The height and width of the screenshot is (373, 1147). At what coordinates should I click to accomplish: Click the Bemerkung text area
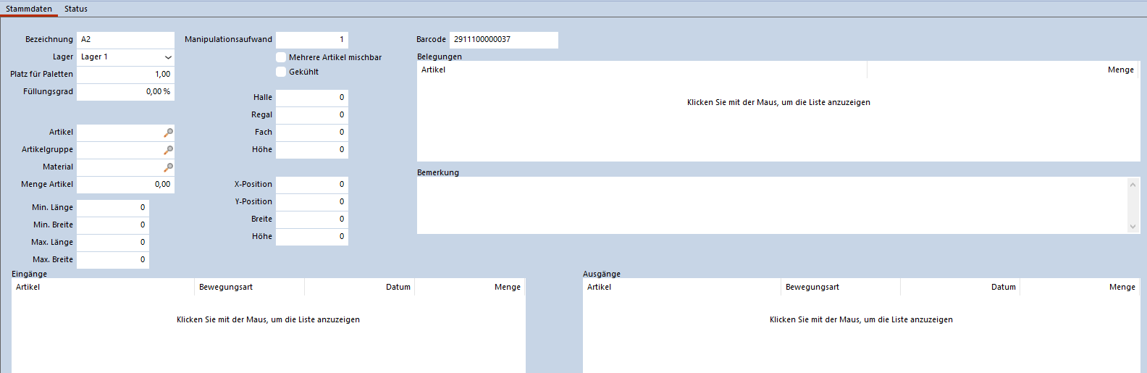click(x=771, y=205)
